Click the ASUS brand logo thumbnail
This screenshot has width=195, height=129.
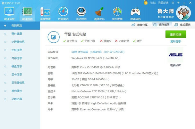point(175,55)
